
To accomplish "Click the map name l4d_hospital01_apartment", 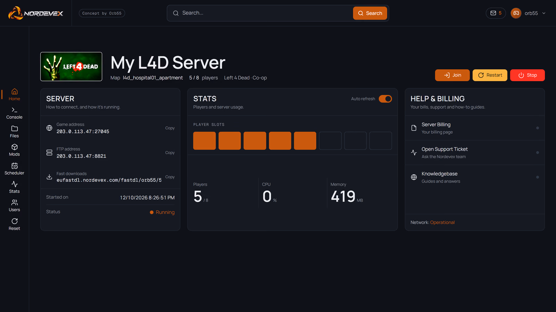I will (x=153, y=78).
